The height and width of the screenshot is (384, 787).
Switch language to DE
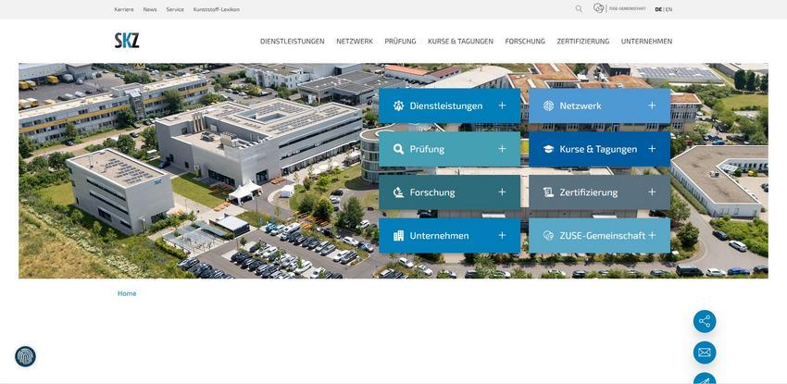pyautogui.click(x=658, y=9)
